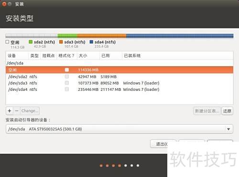Click the 42947 MB size value
This screenshot has height=177, width=239.
point(87,77)
